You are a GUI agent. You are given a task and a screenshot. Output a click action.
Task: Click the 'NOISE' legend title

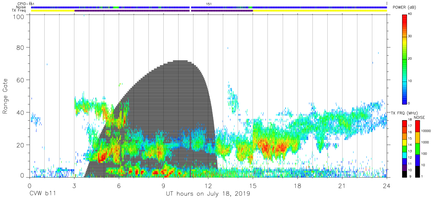[x=419, y=117]
